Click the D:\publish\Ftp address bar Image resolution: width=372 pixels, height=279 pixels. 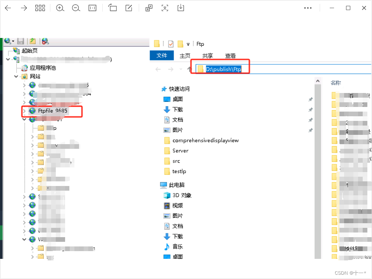[x=284, y=69]
